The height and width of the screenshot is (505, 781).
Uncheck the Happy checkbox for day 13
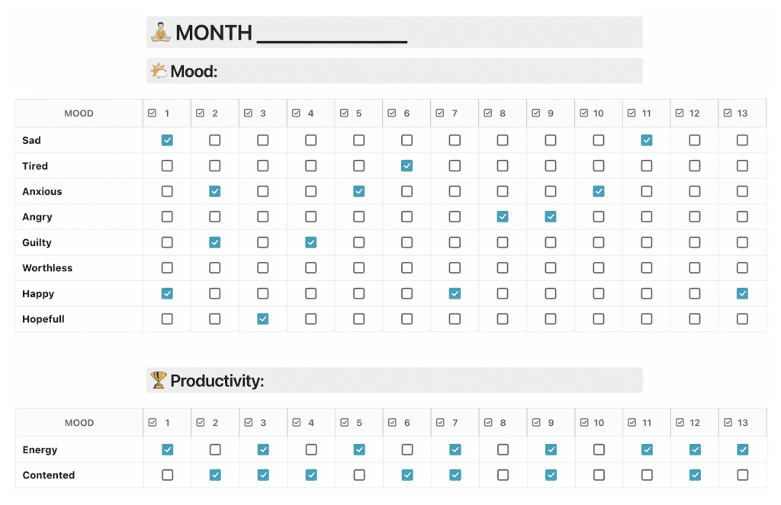742,293
